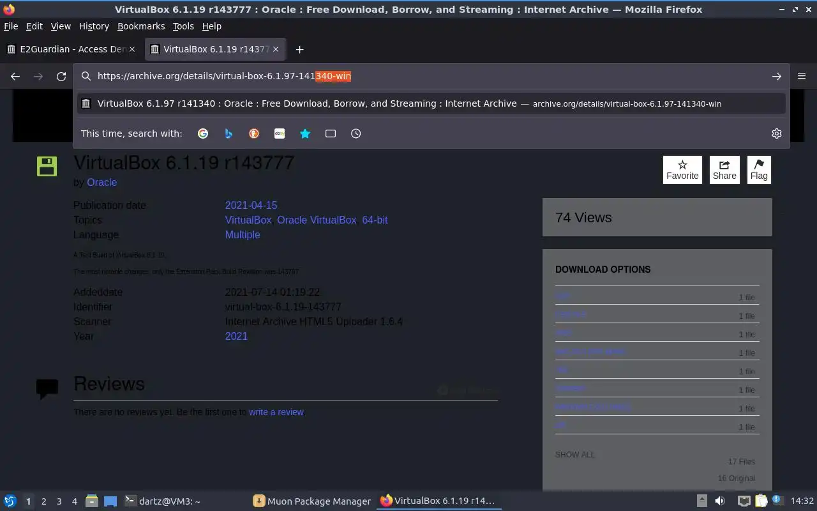
Task: Open the Firefox hamburger menu
Action: pyautogui.click(x=802, y=76)
